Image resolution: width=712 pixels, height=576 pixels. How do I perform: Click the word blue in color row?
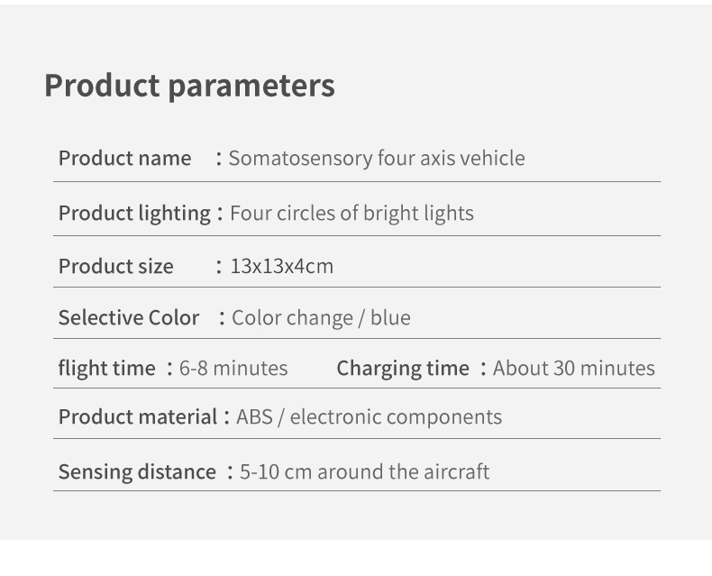390,317
